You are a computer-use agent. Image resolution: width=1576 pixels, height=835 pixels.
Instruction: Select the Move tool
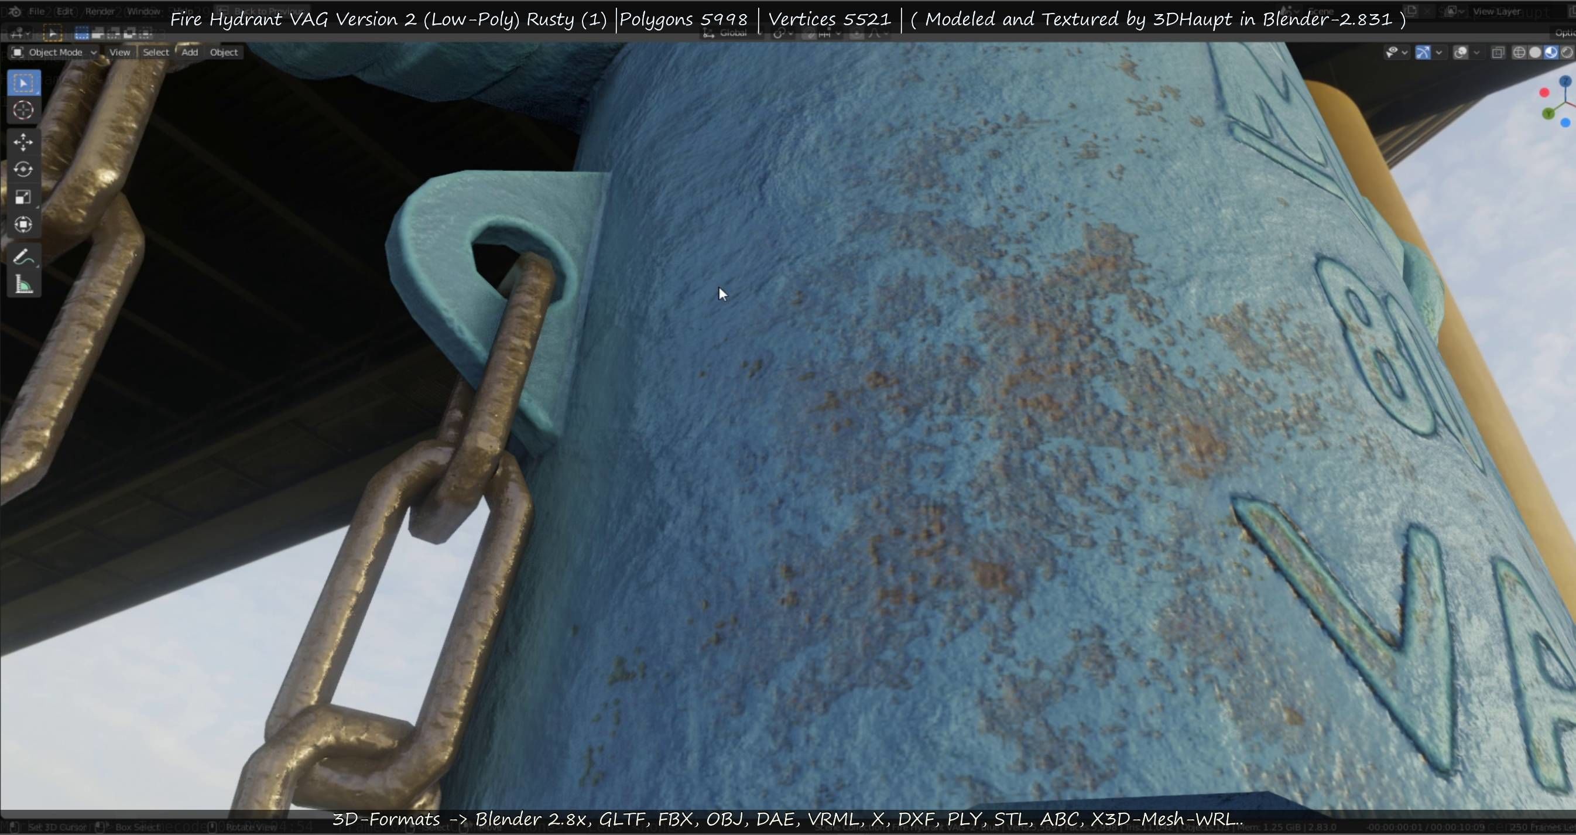(23, 142)
